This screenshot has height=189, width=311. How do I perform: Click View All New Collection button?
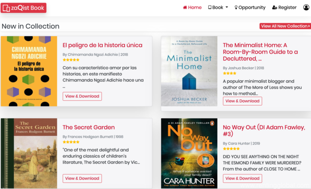coord(285,26)
